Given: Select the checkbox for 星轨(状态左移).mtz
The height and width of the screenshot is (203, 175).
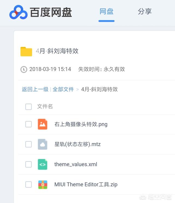Looking at the screenshot, I should pos(28,144).
